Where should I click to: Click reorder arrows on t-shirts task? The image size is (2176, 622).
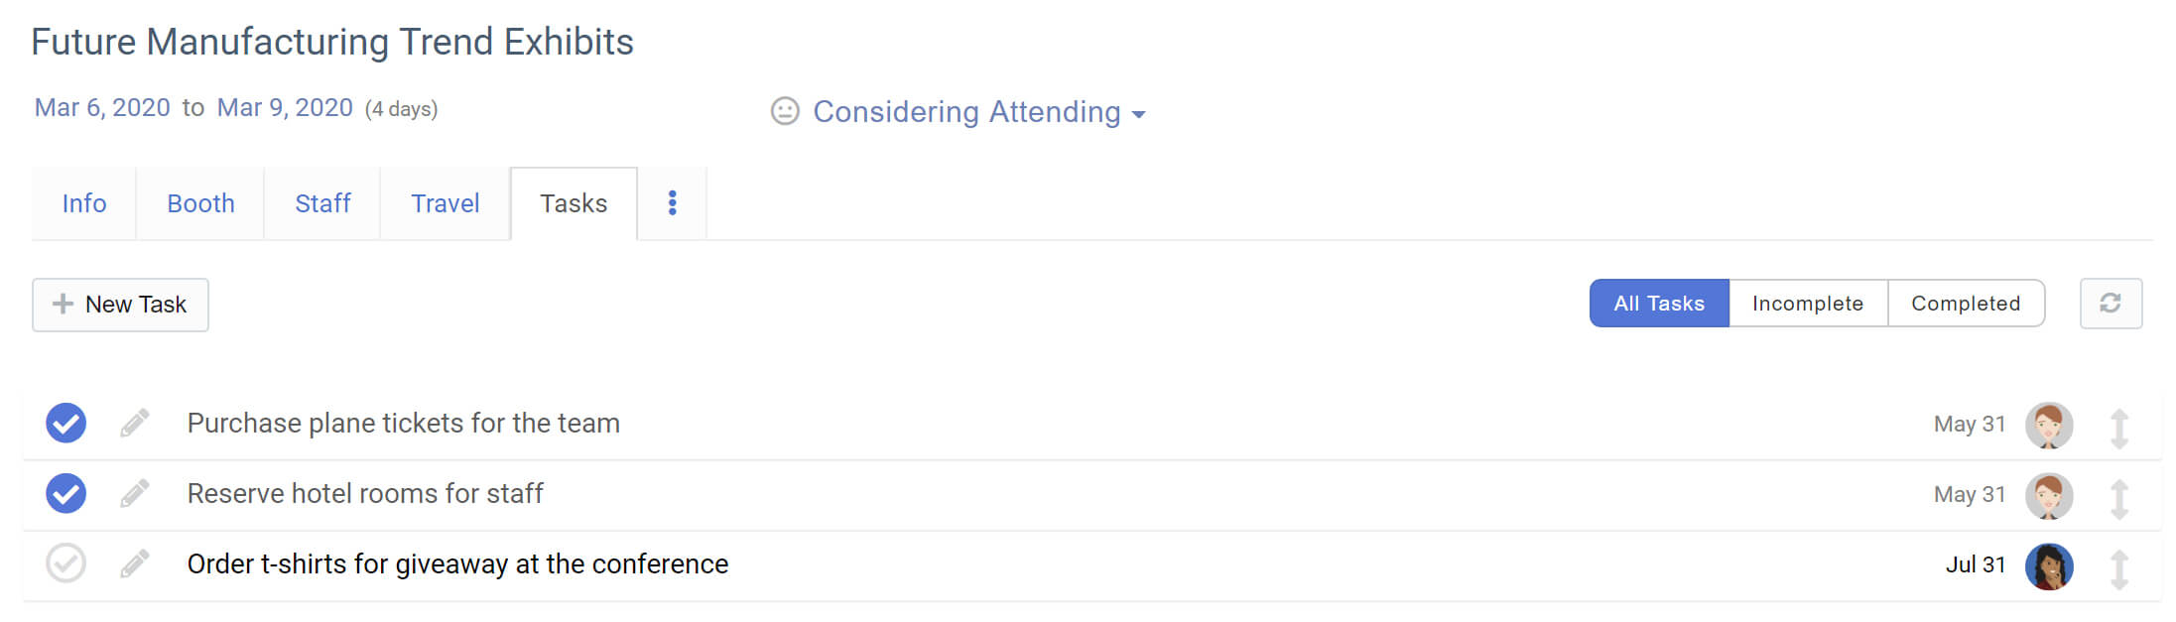(2118, 569)
